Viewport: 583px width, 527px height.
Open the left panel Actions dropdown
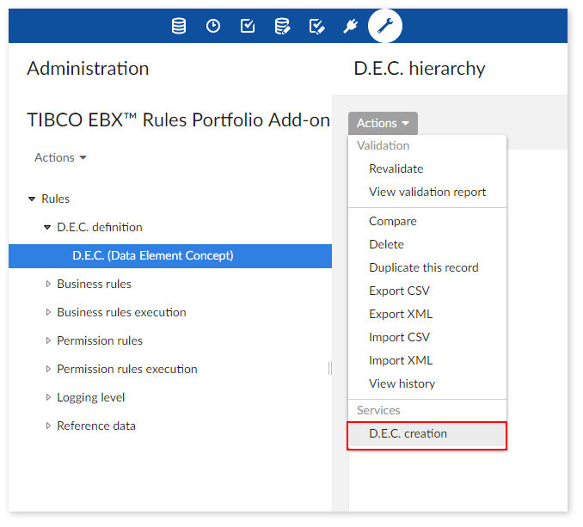[60, 157]
